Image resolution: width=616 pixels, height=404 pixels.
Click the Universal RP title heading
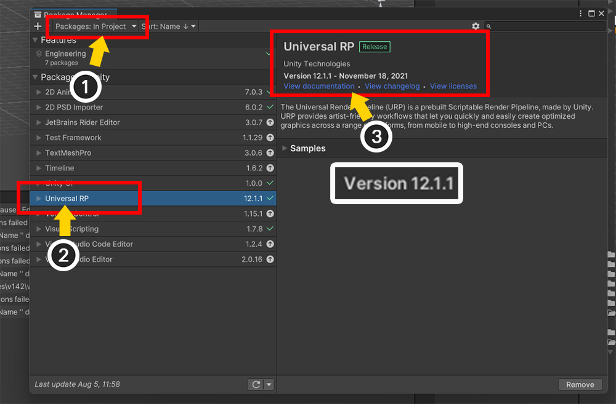[x=319, y=46]
